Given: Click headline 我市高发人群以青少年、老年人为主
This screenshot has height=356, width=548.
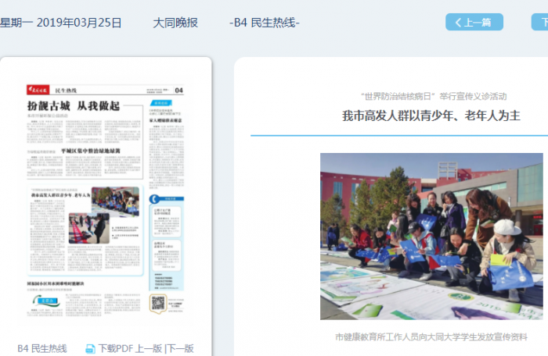Looking at the screenshot, I should tap(431, 116).
